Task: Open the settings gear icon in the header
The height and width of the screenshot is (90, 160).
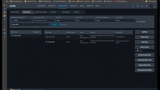Action: click(138, 6)
